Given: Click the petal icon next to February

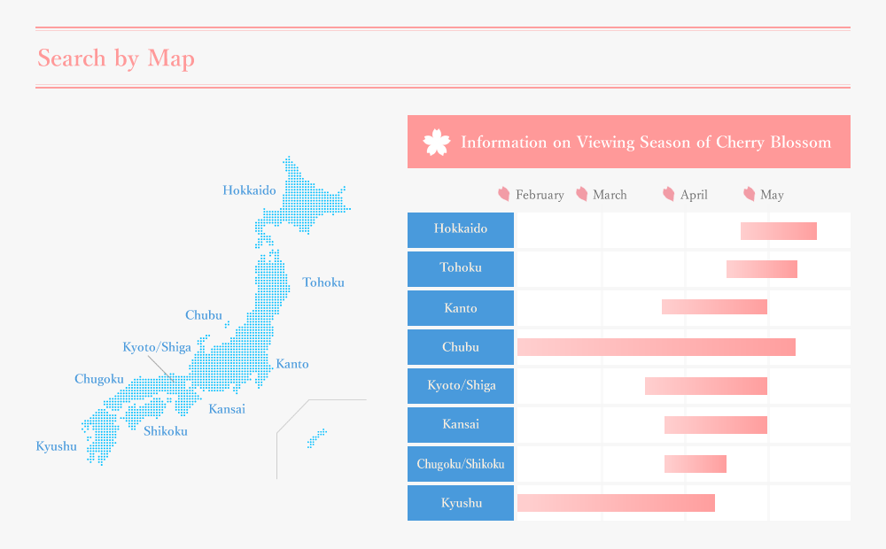Looking at the screenshot, I should click(x=503, y=194).
